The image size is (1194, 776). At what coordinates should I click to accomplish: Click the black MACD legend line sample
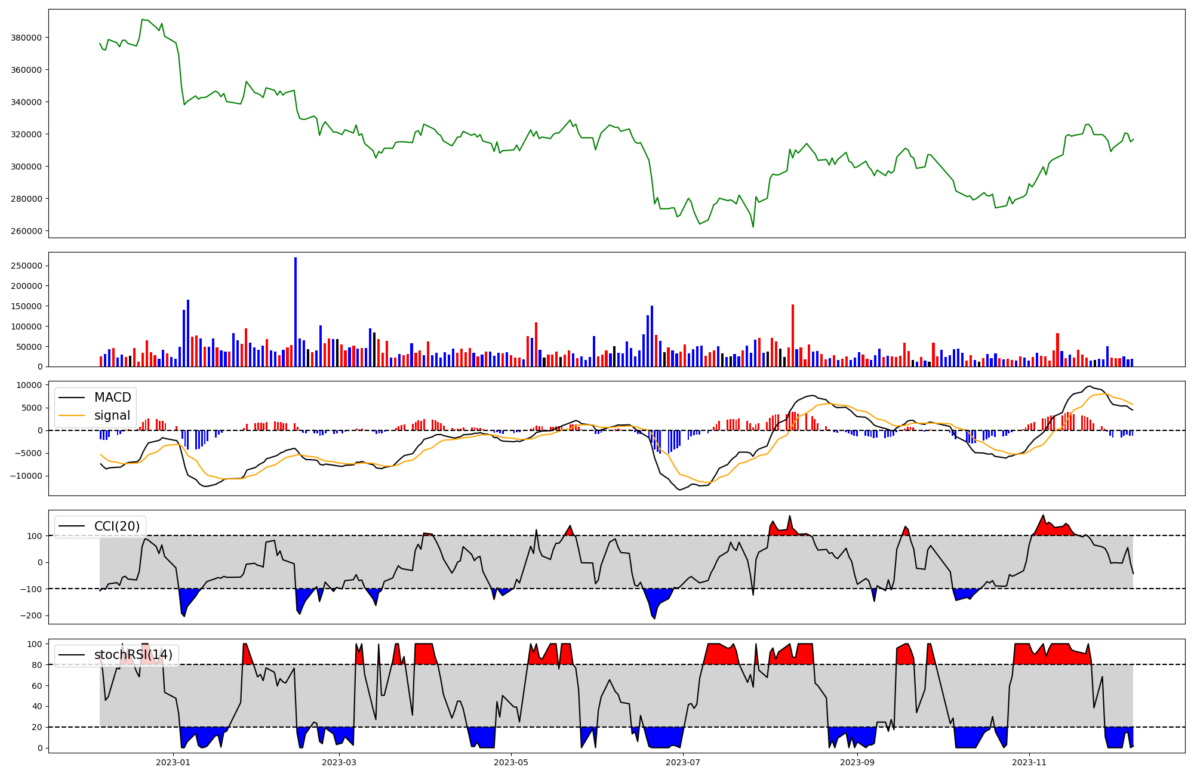coord(73,398)
